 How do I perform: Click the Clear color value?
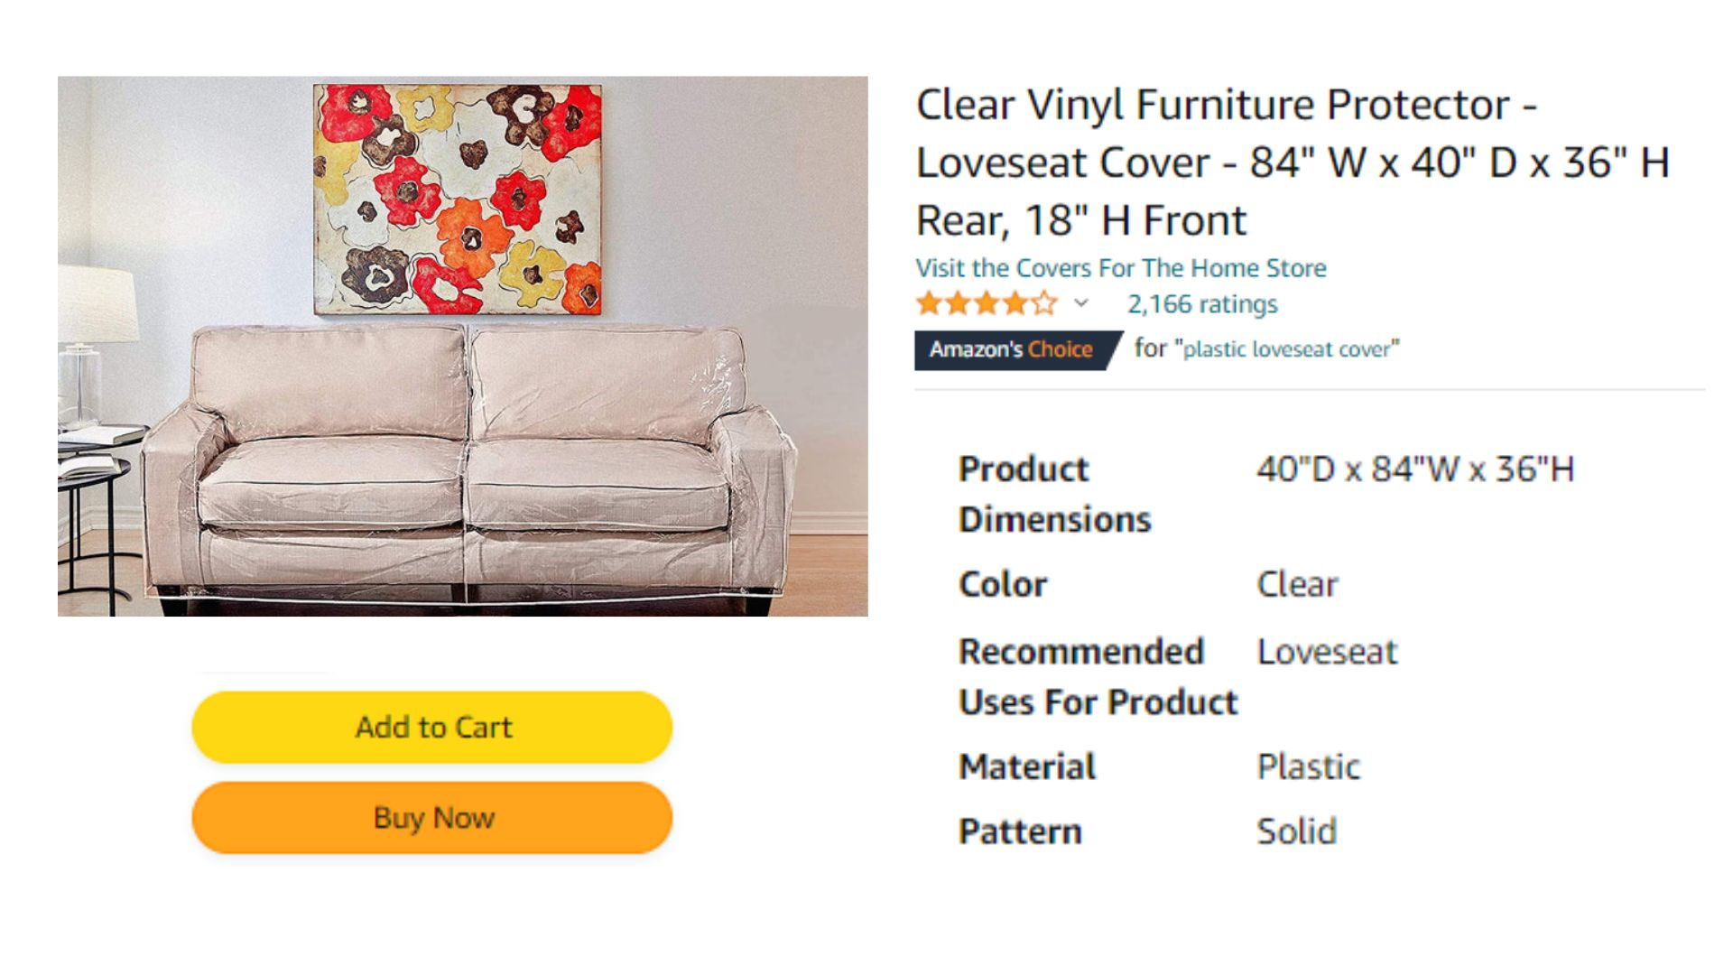click(1297, 584)
